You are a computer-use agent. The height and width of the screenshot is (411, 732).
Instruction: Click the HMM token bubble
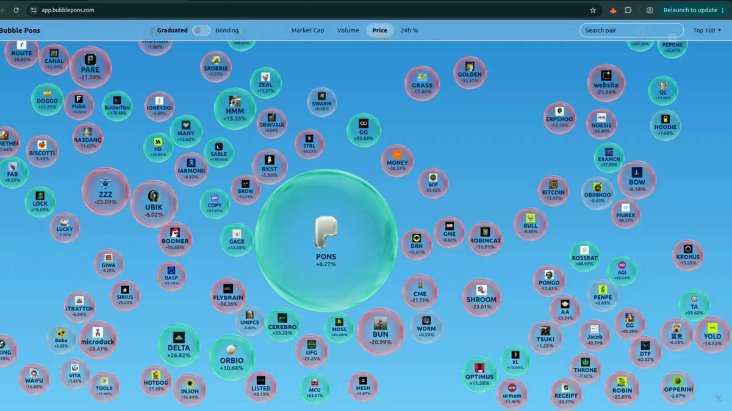pyautogui.click(x=235, y=108)
